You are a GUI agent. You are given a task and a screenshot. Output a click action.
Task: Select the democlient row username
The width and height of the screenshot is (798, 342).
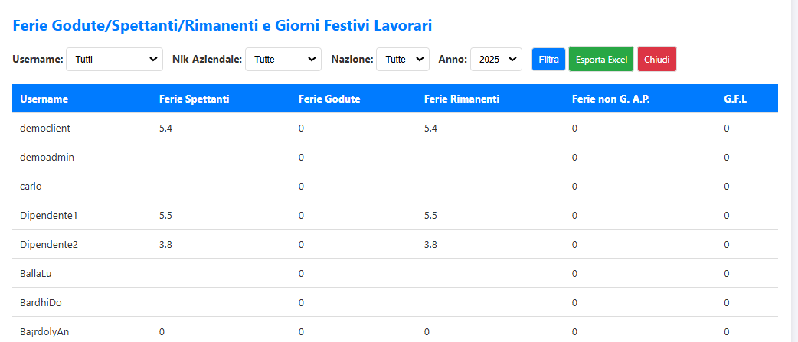(x=45, y=128)
